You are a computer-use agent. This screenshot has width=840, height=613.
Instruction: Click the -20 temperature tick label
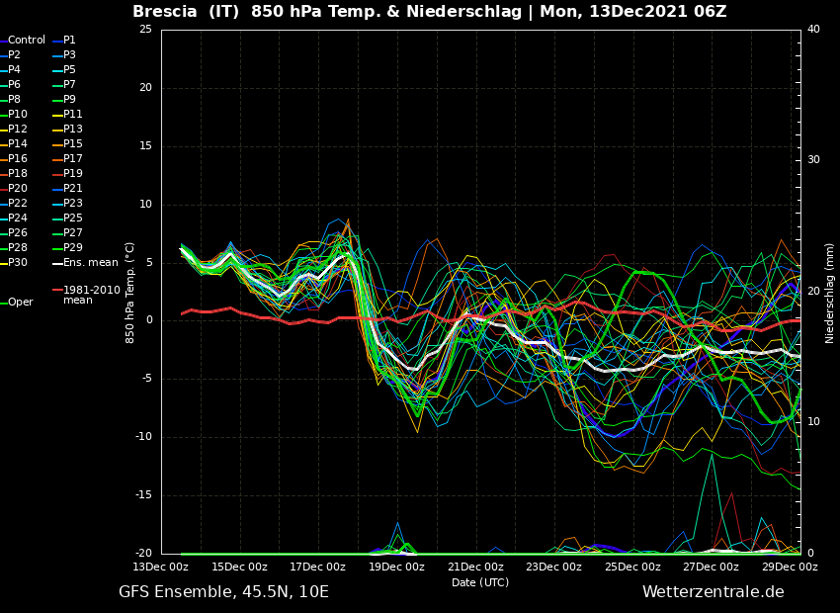click(144, 553)
